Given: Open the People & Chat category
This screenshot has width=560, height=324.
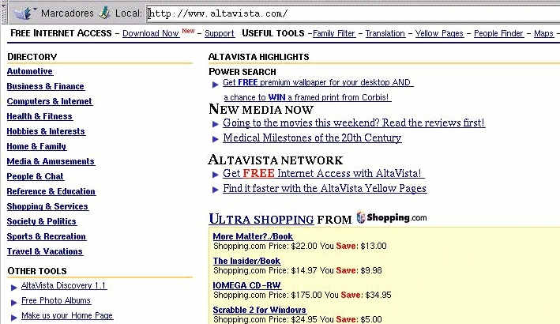Looking at the screenshot, I should click(35, 176).
